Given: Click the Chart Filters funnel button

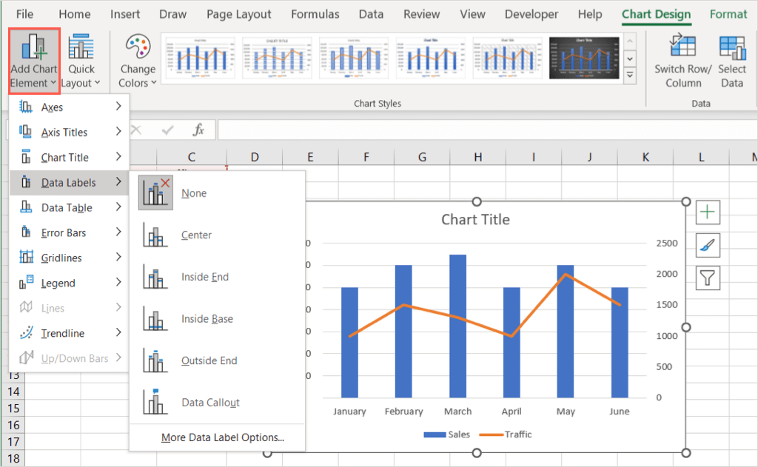Looking at the screenshot, I should [x=708, y=278].
